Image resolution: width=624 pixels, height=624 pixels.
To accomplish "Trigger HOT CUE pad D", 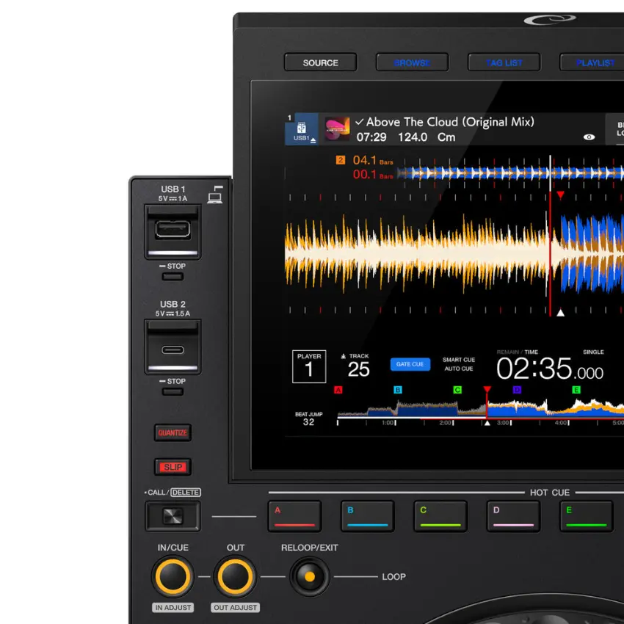I will 513,516.
